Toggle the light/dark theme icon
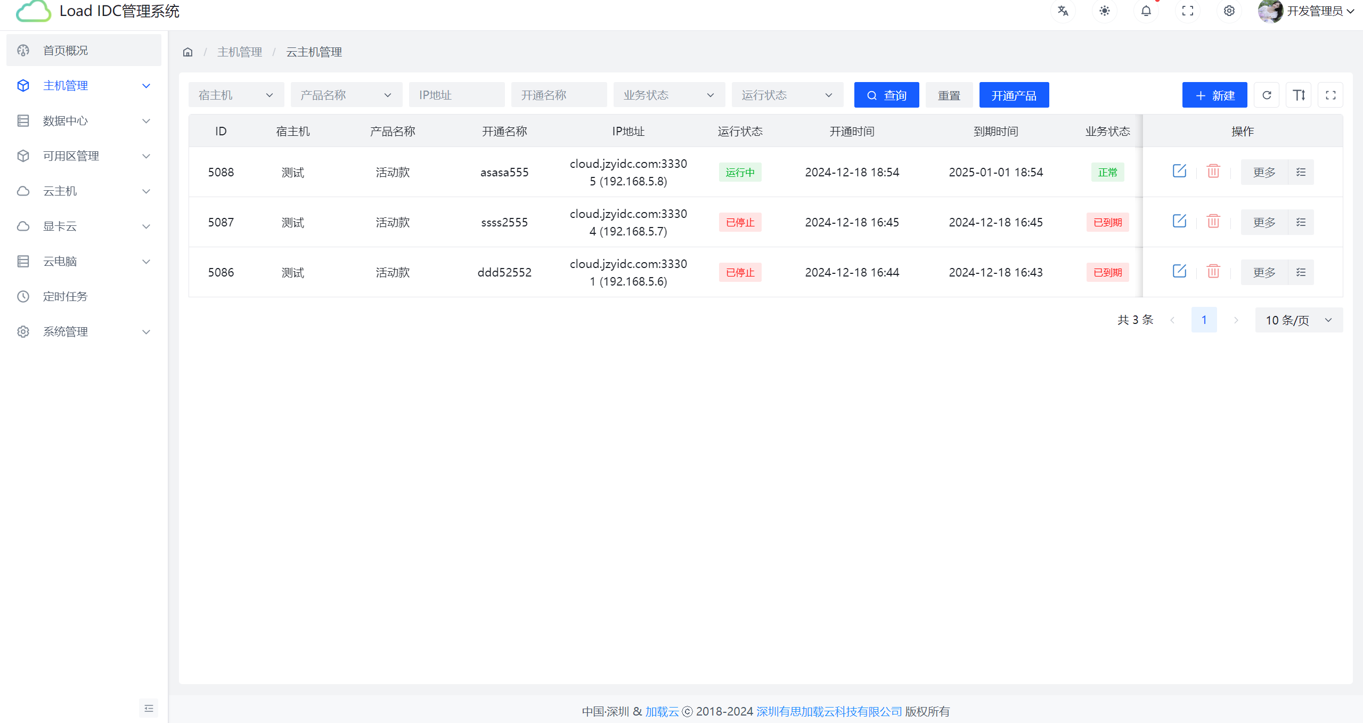This screenshot has width=1363, height=723. (x=1104, y=11)
